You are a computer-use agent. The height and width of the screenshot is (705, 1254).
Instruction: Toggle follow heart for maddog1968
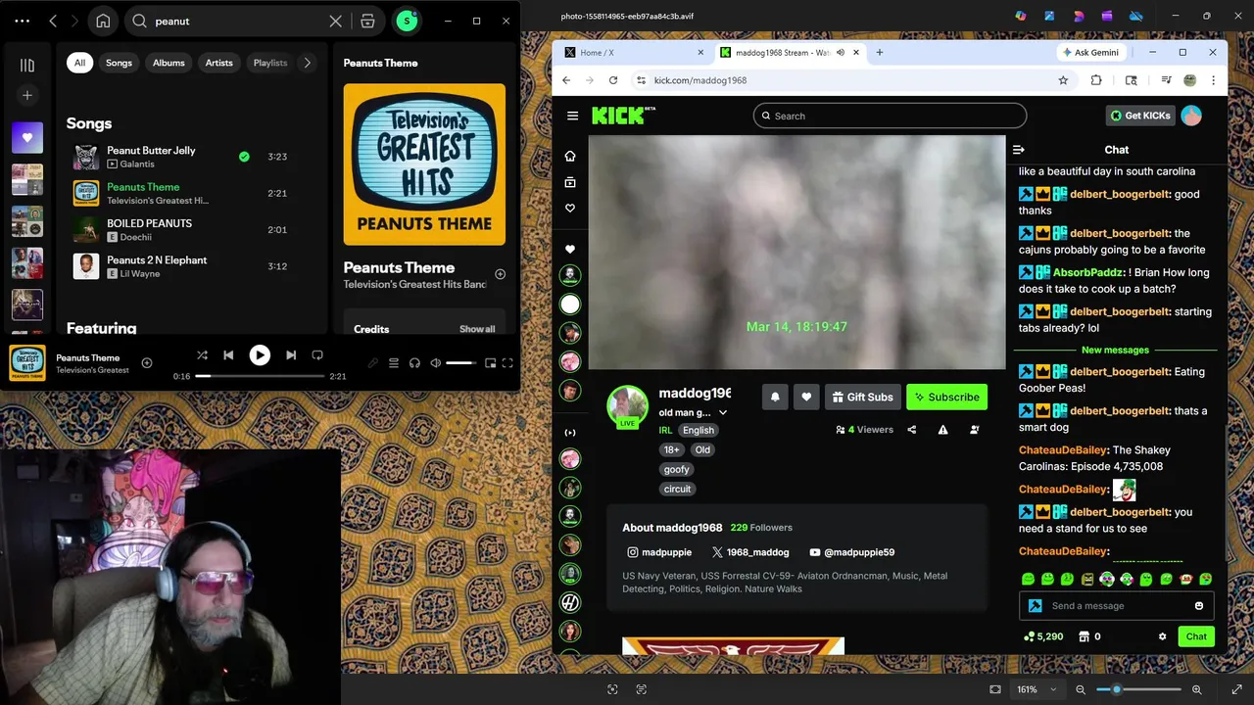click(x=806, y=397)
